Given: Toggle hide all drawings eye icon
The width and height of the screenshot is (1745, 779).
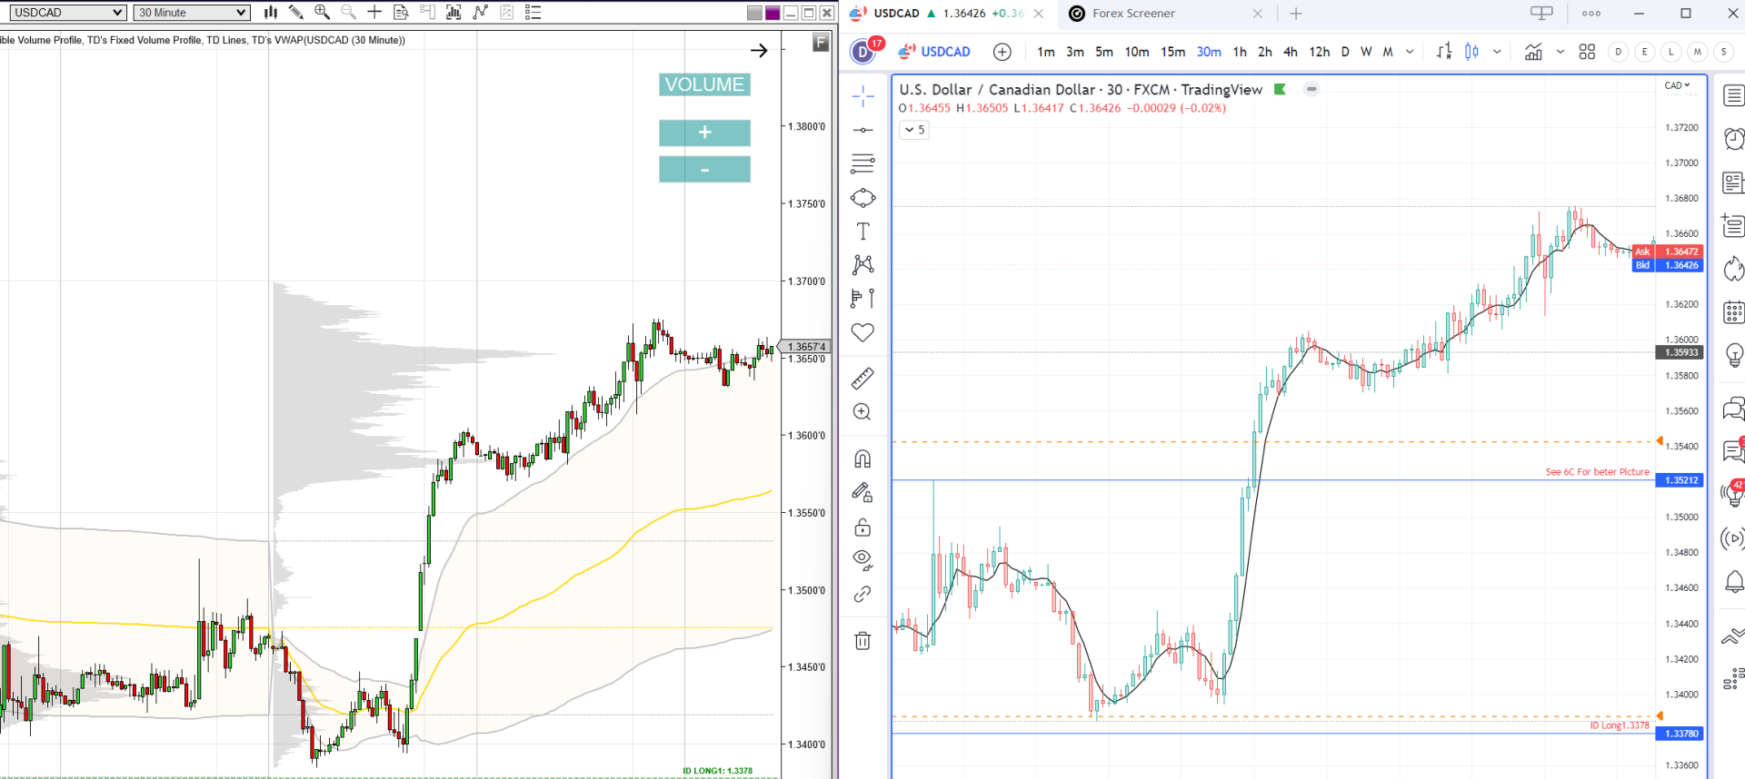Looking at the screenshot, I should point(863,559).
